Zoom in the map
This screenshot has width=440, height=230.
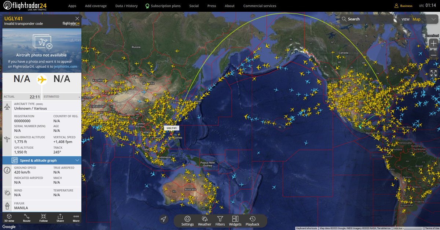pyautogui.click(x=433, y=43)
